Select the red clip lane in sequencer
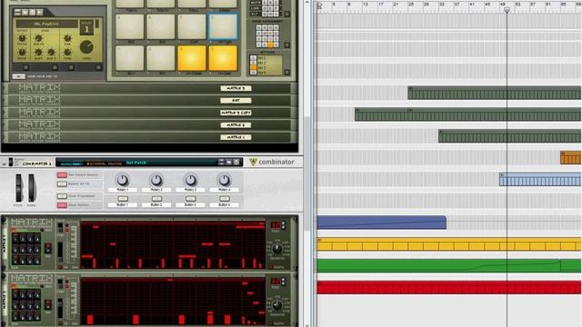Screen dimensions: 582x327 448,287
